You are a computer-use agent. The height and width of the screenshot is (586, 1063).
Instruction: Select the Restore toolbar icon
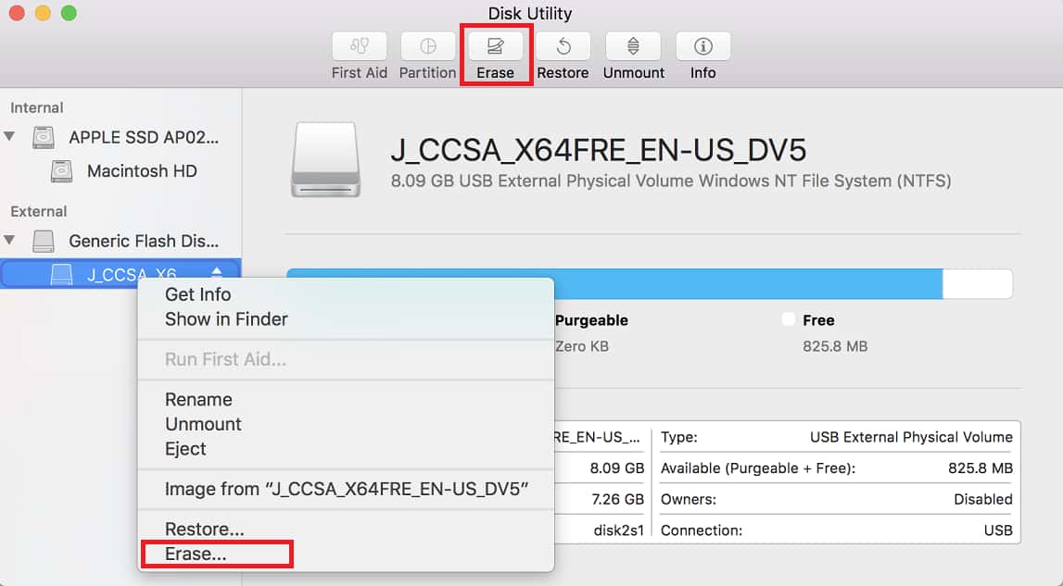tap(563, 46)
